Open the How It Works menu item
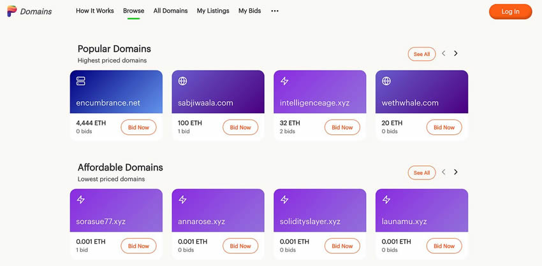 click(x=95, y=11)
